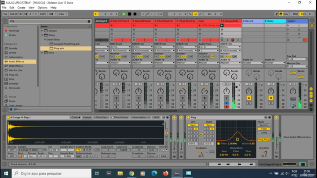Open the Drums category in the browser
The width and height of the screenshot is (317, 178).
[x=12, y=53]
